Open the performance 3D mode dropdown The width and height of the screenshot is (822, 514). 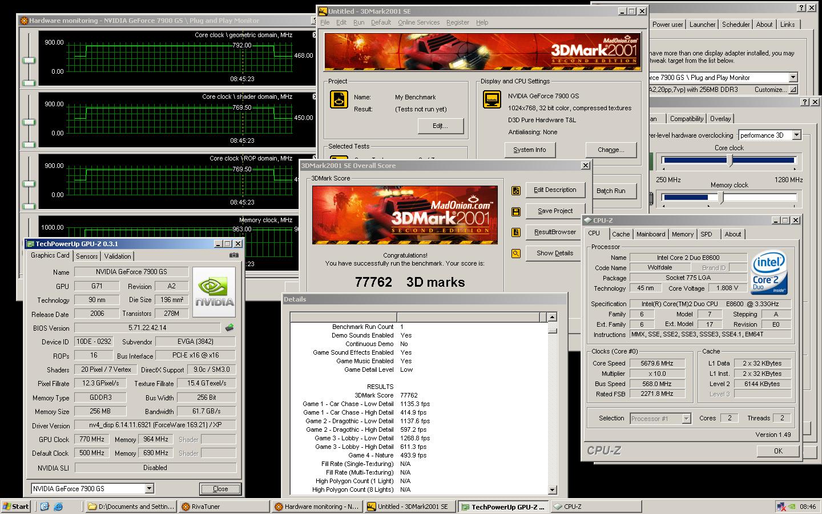click(797, 135)
